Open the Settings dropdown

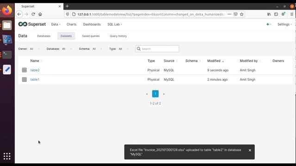(x=284, y=24)
